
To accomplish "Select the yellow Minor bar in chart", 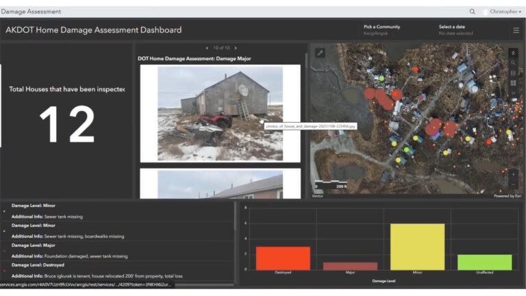I will pos(417,247).
